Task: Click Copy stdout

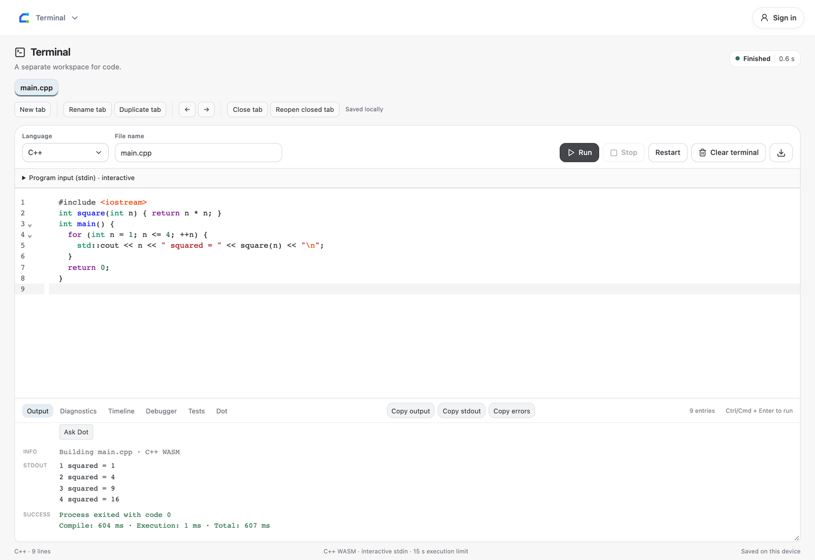Action: 462,411
